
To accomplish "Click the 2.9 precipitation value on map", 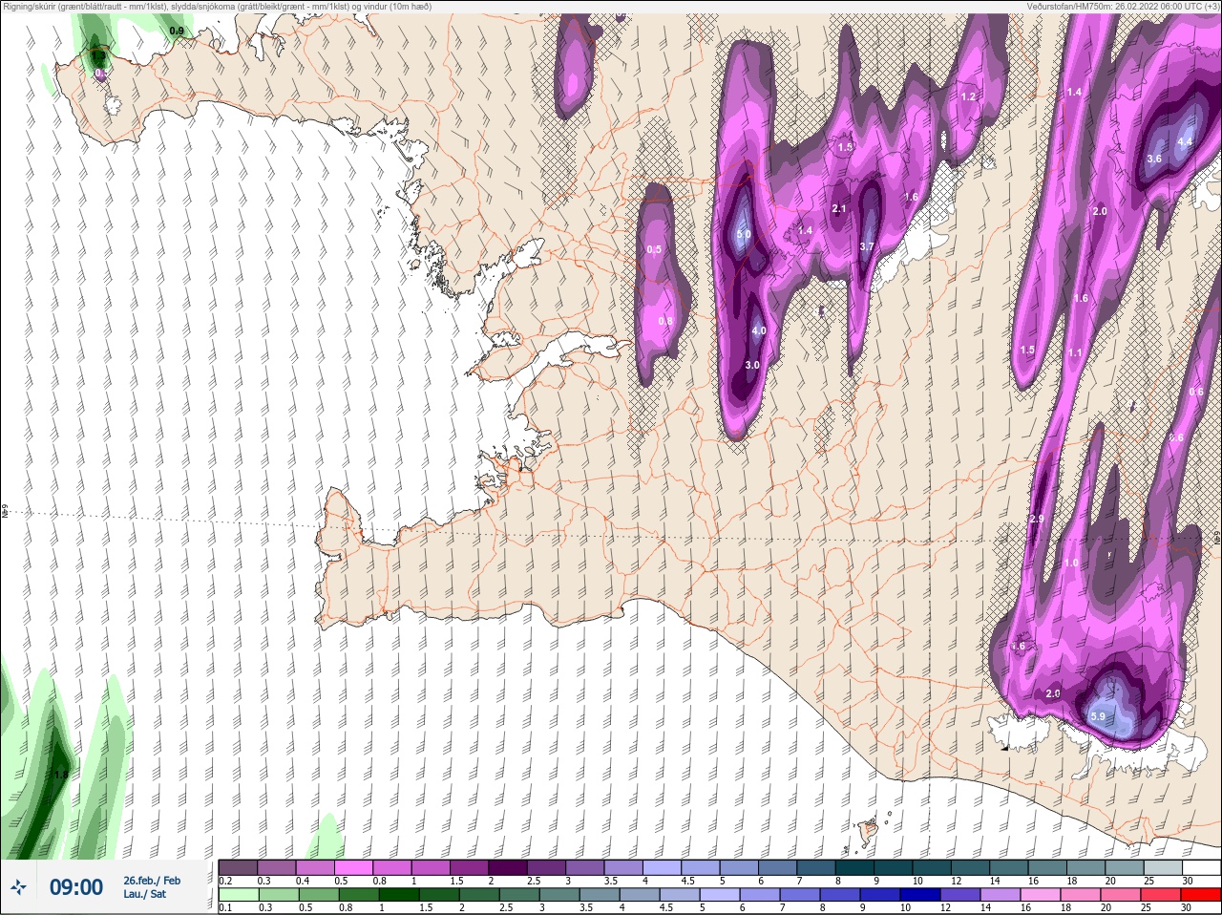I will tap(1037, 520).
